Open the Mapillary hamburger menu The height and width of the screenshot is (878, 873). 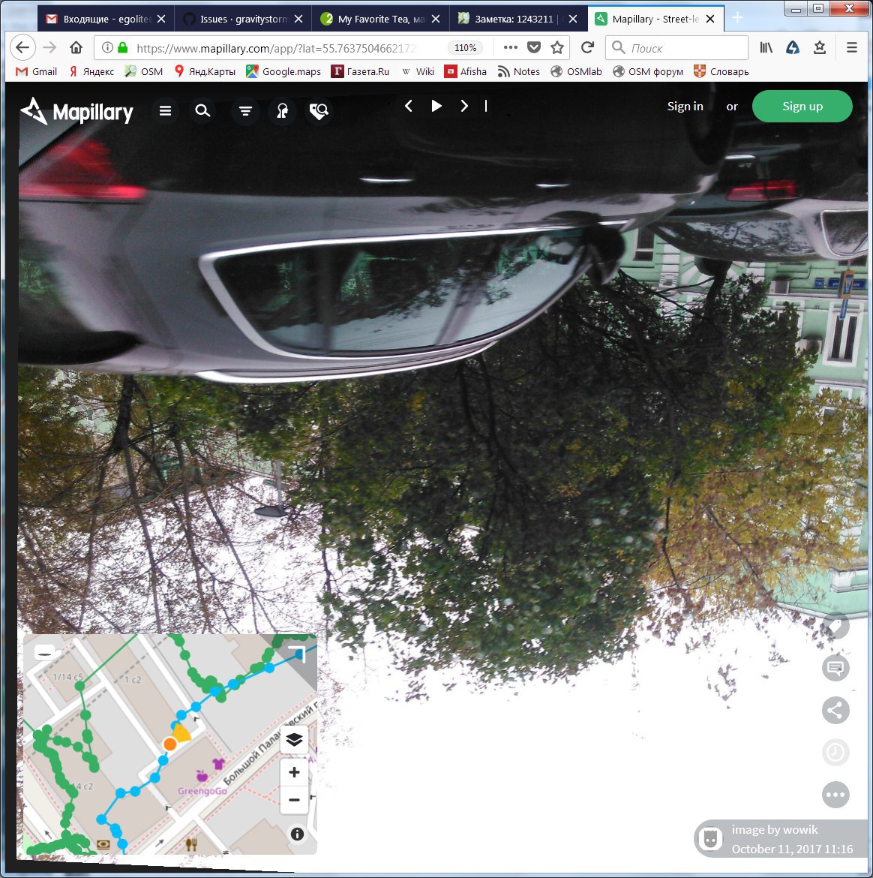coord(166,111)
